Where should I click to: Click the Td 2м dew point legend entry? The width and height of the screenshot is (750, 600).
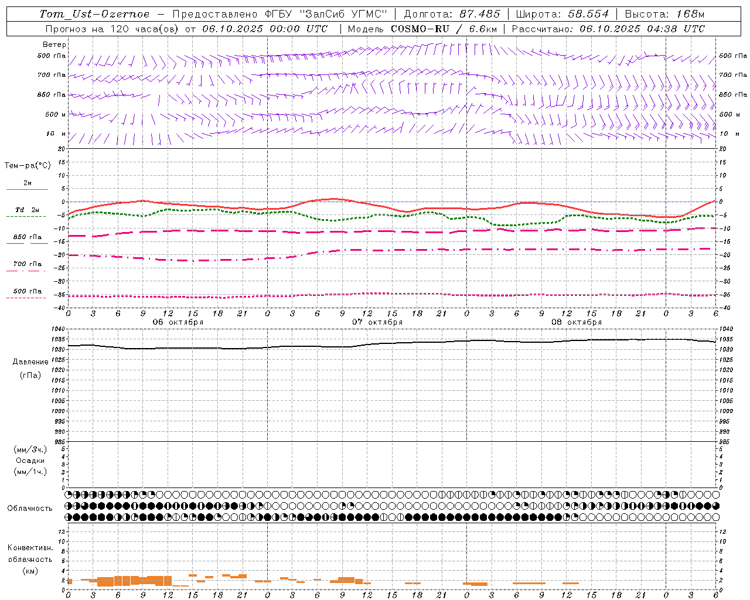(28, 210)
